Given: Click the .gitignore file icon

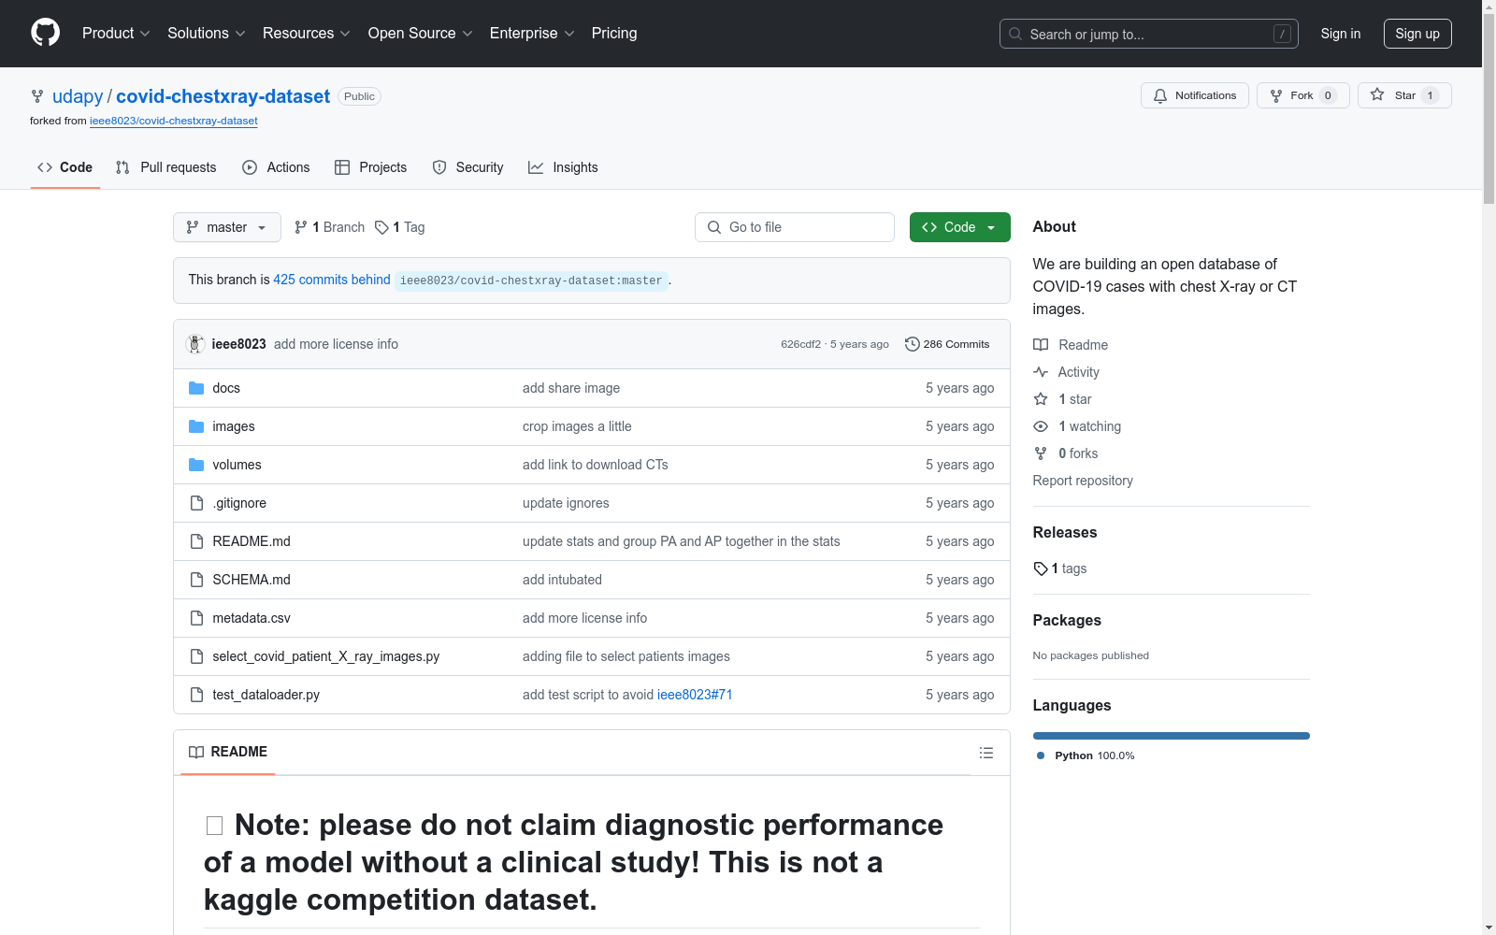Looking at the screenshot, I should [196, 503].
